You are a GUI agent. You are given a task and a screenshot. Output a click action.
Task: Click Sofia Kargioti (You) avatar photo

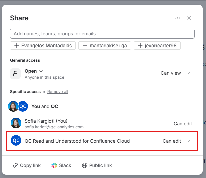16,123
